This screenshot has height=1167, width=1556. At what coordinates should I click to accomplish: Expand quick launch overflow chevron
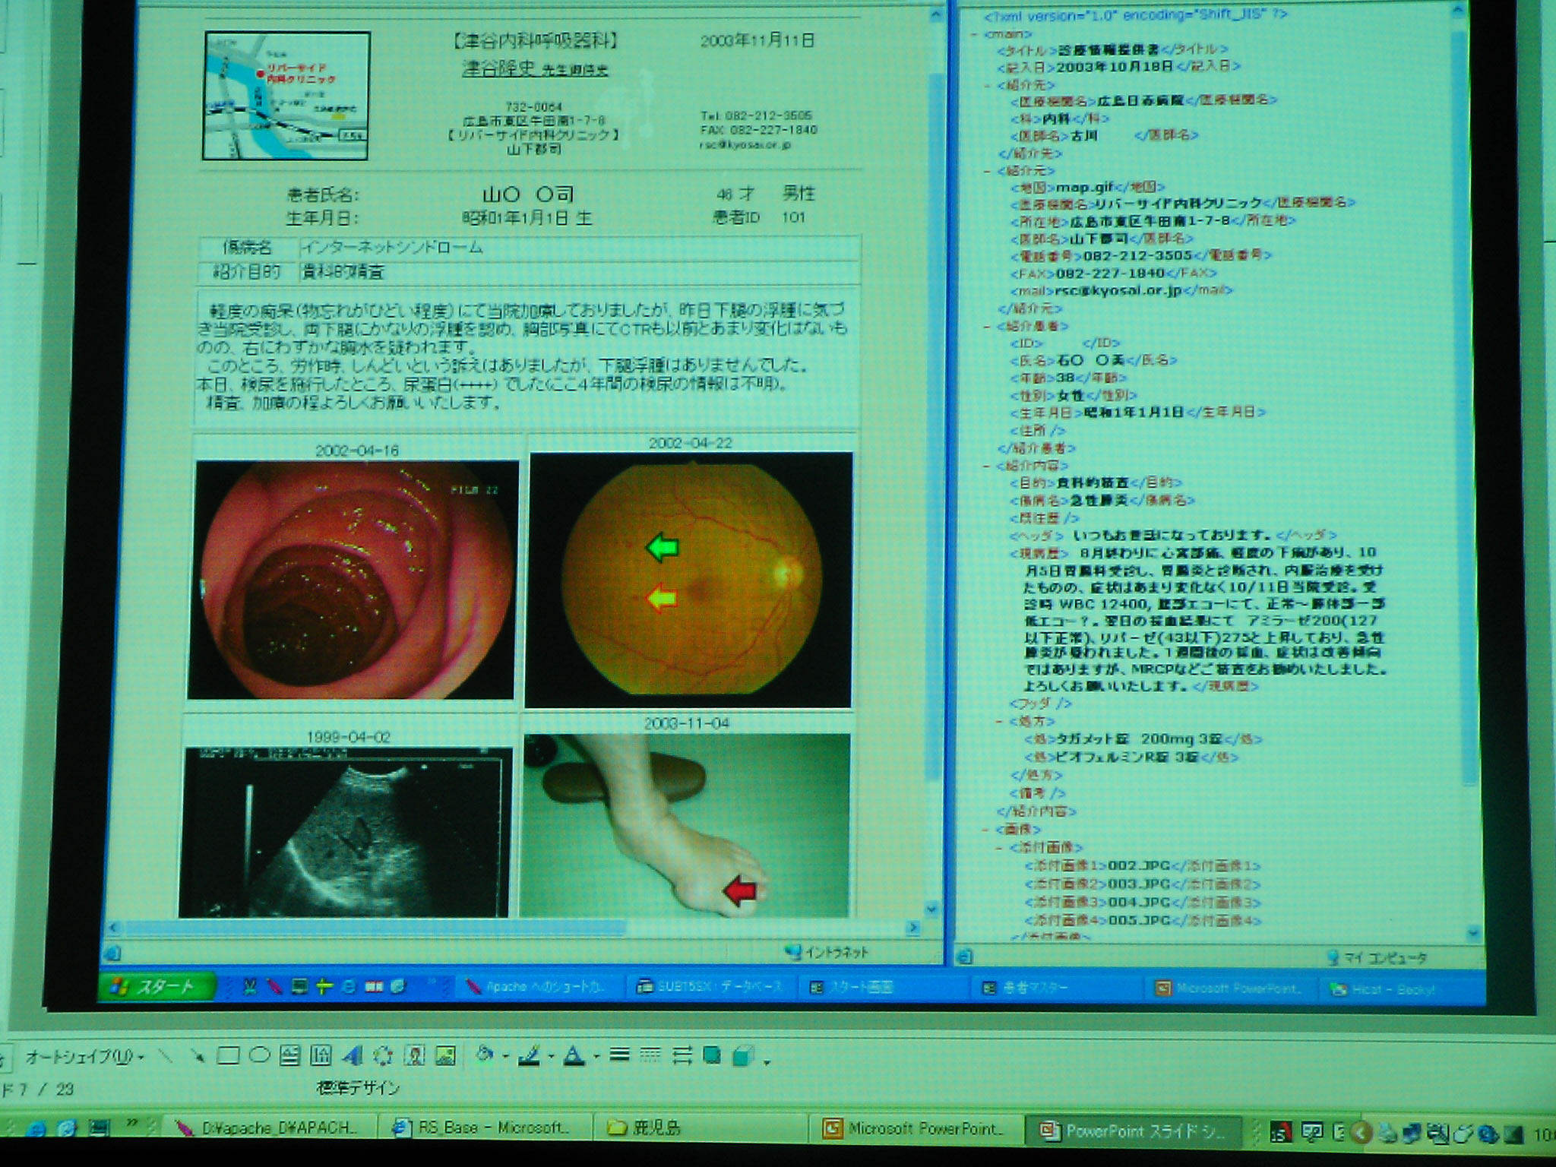point(132,1123)
